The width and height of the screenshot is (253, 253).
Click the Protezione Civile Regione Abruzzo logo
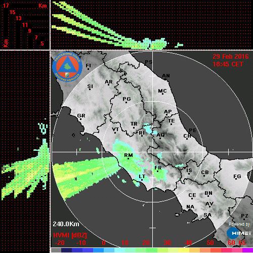67,67
